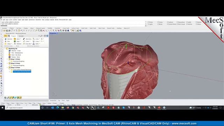Toggle the Disable osnap checkbox
The image size is (224, 126).
59,103
